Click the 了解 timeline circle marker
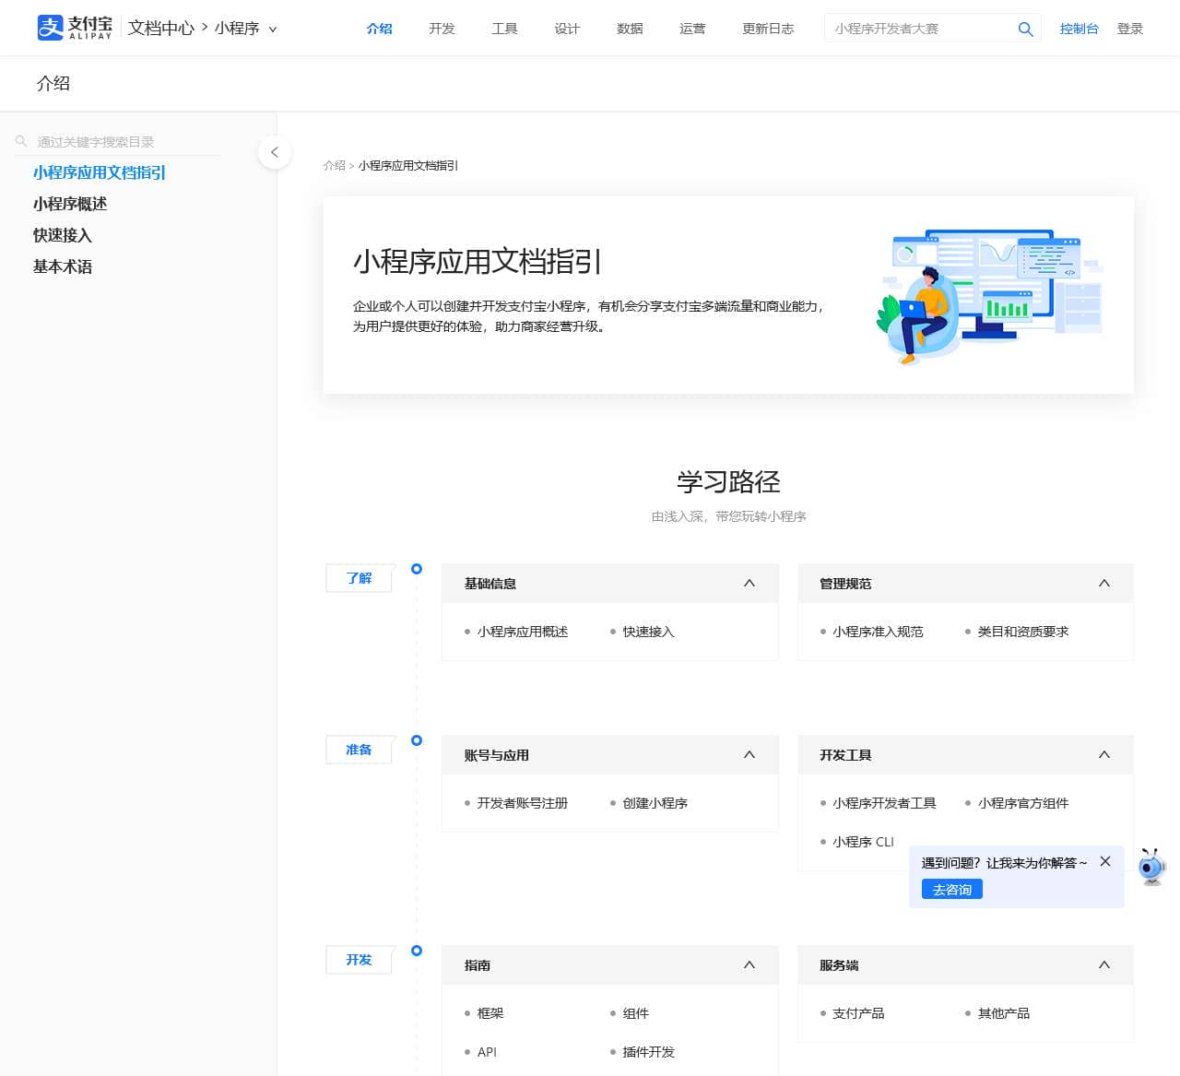1180x1076 pixels. click(x=417, y=569)
